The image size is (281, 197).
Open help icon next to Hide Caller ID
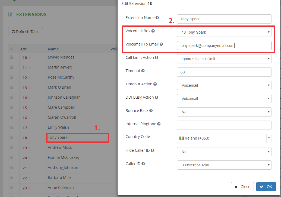(x=152, y=150)
